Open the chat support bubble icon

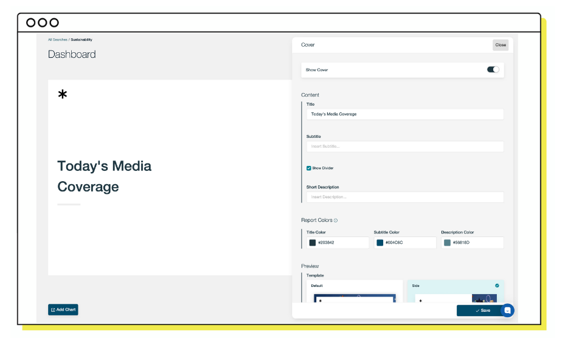click(x=507, y=311)
